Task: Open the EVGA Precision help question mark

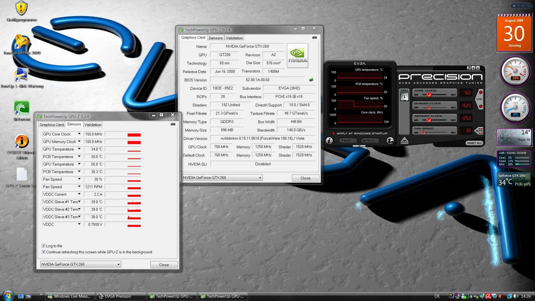Action: [469, 68]
